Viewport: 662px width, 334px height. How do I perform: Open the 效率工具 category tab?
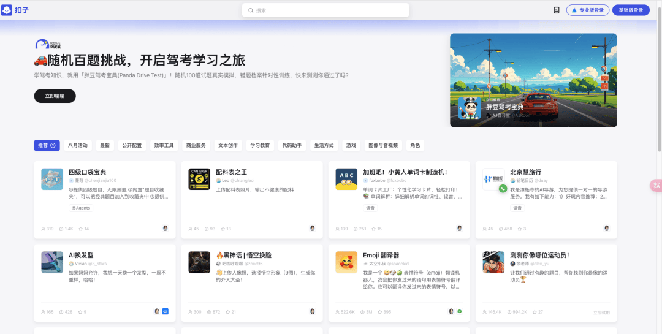[x=164, y=145]
